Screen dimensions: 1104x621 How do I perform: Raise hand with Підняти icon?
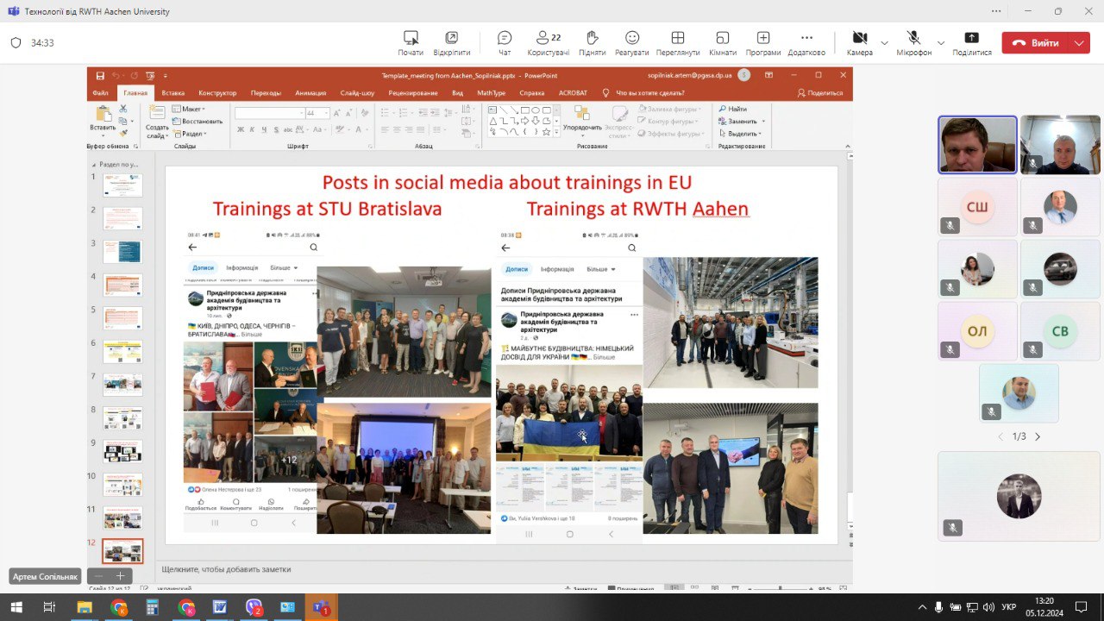(592, 42)
